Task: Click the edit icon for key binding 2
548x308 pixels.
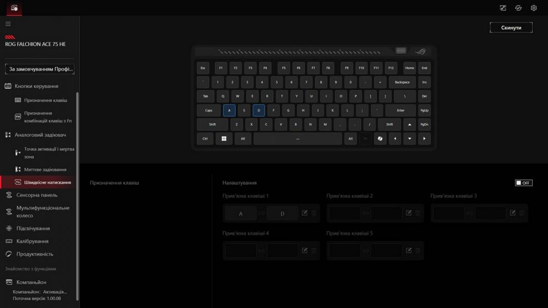Action: tap(409, 213)
